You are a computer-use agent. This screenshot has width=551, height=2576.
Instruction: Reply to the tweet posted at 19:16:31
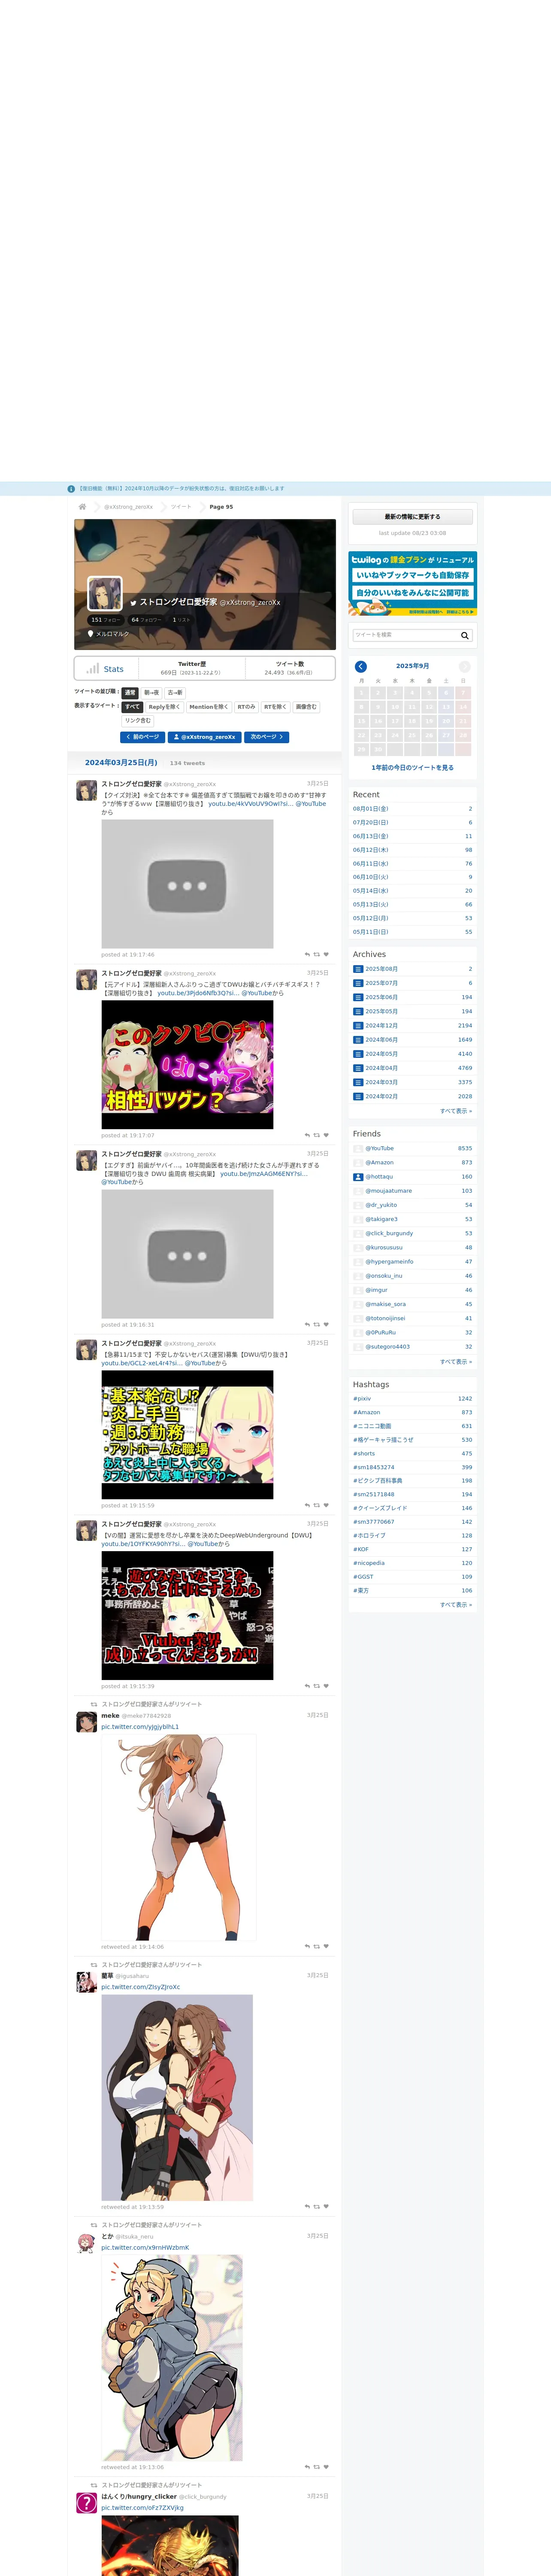tap(307, 1324)
